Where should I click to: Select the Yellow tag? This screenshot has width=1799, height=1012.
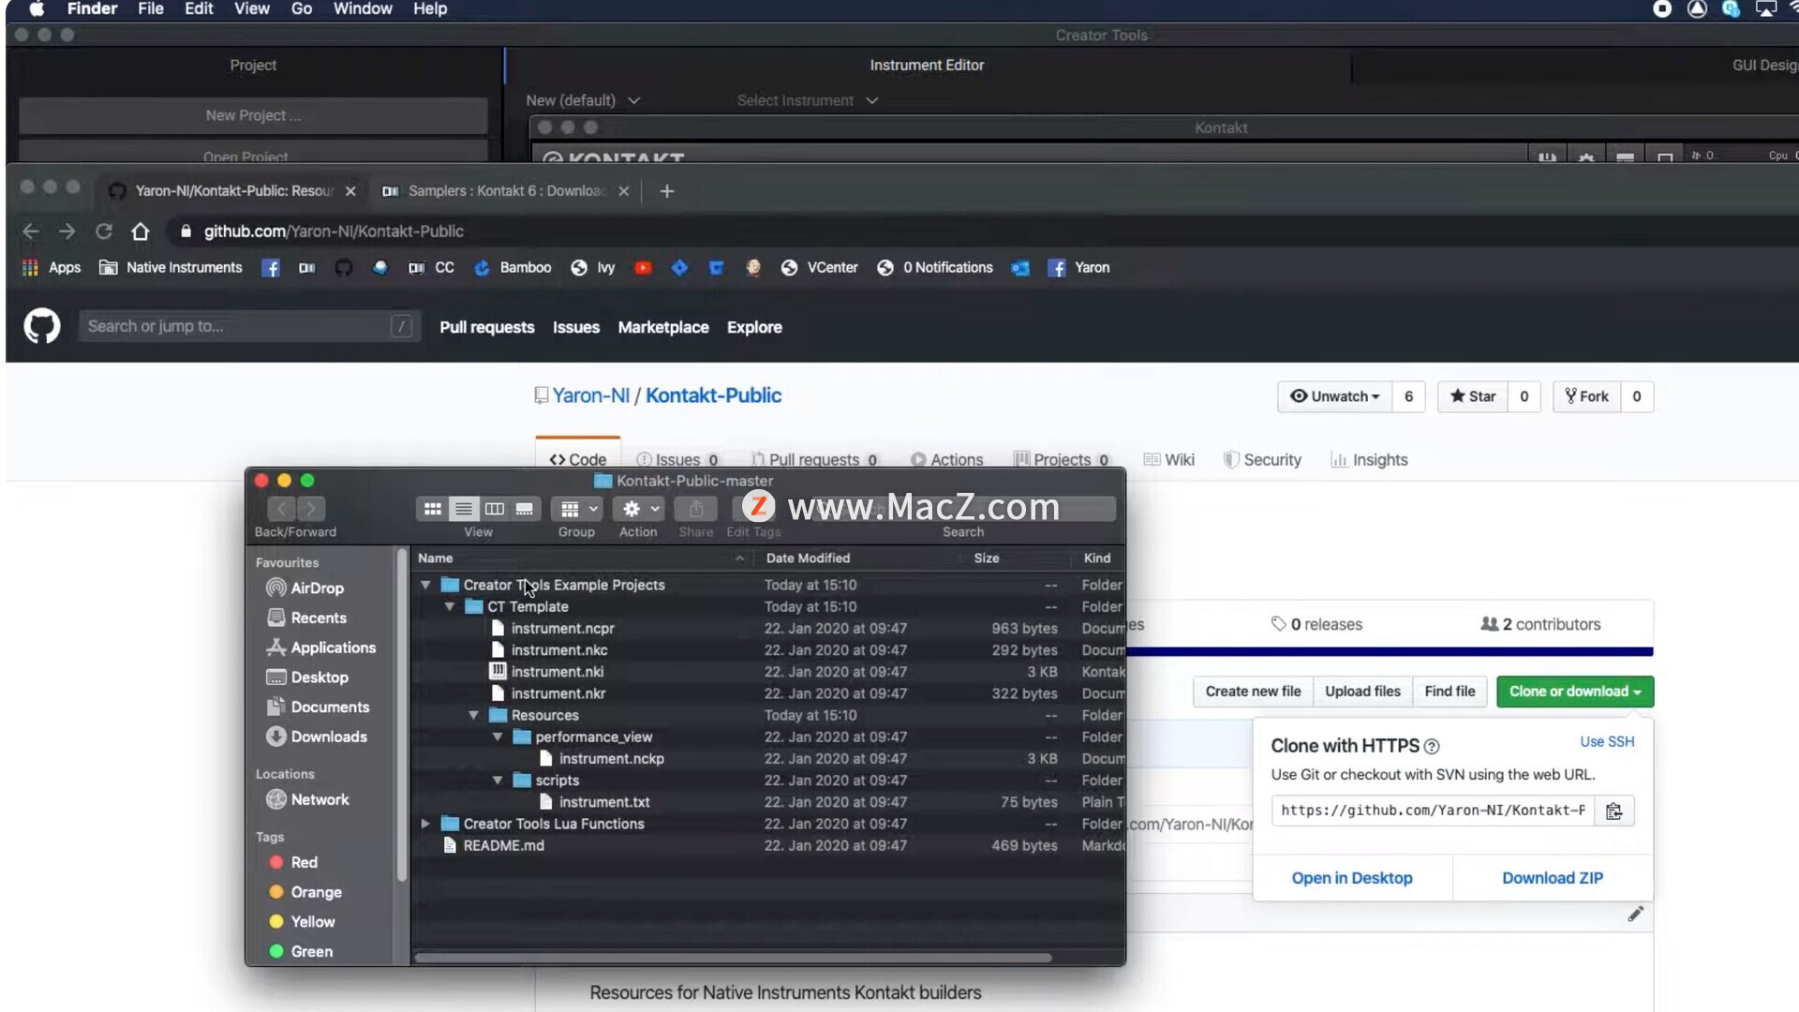click(302, 923)
